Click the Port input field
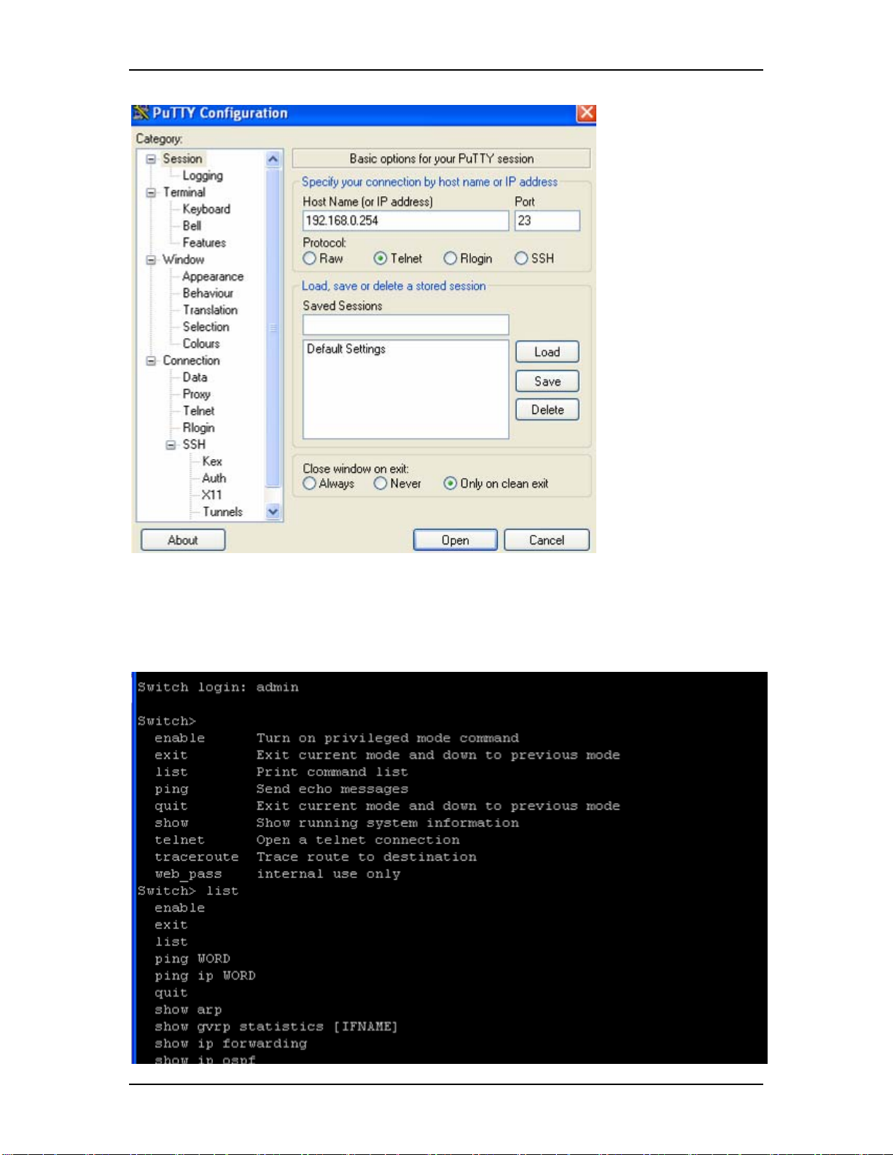893x1155 pixels. coord(547,221)
